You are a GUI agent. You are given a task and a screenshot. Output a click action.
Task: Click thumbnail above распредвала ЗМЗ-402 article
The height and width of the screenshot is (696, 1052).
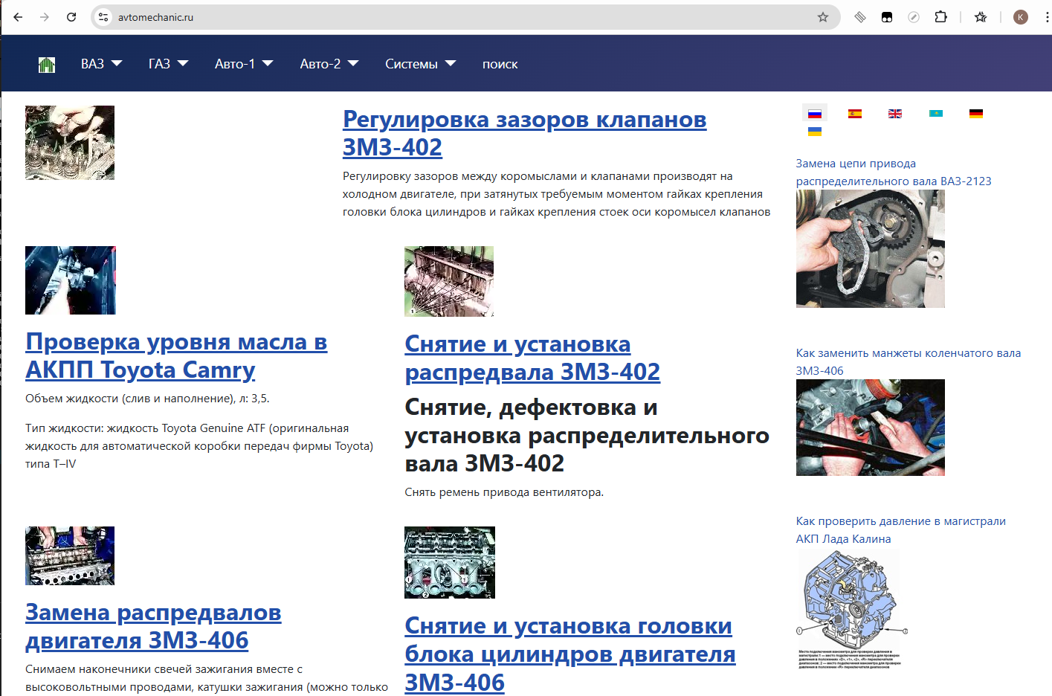click(449, 281)
